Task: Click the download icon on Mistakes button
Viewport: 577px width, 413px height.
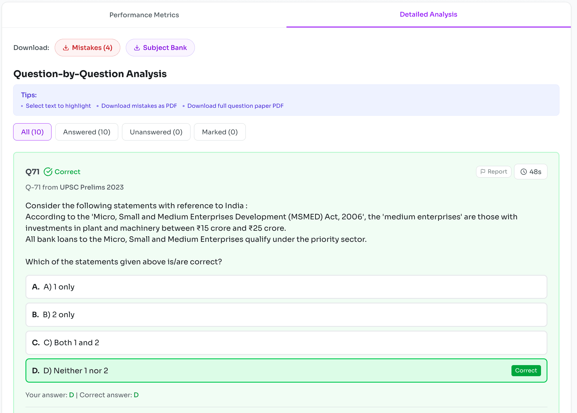Action: [x=66, y=47]
